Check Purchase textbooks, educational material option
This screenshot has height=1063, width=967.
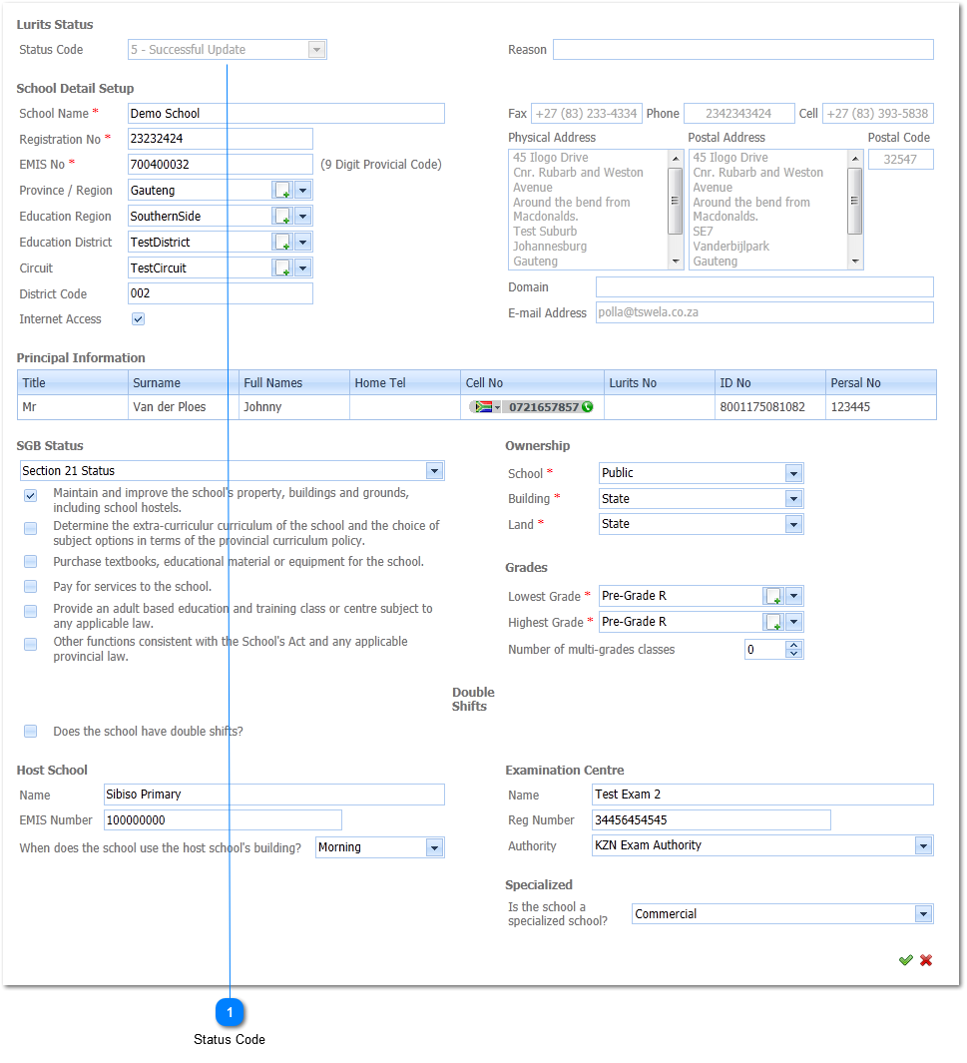click(31, 561)
